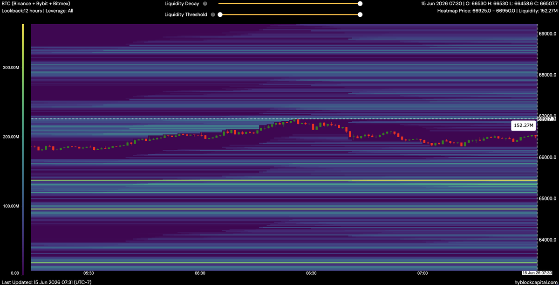Click the 100.00M scale label
Viewport: 559px width, 285px height.
(x=11, y=206)
